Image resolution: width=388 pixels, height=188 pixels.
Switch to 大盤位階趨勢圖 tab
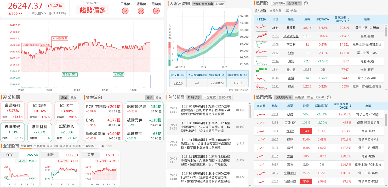point(203,4)
